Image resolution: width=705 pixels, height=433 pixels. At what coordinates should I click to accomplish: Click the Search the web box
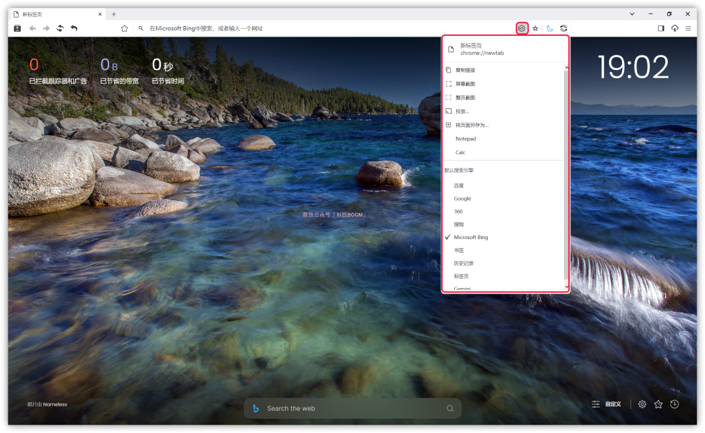tap(352, 408)
